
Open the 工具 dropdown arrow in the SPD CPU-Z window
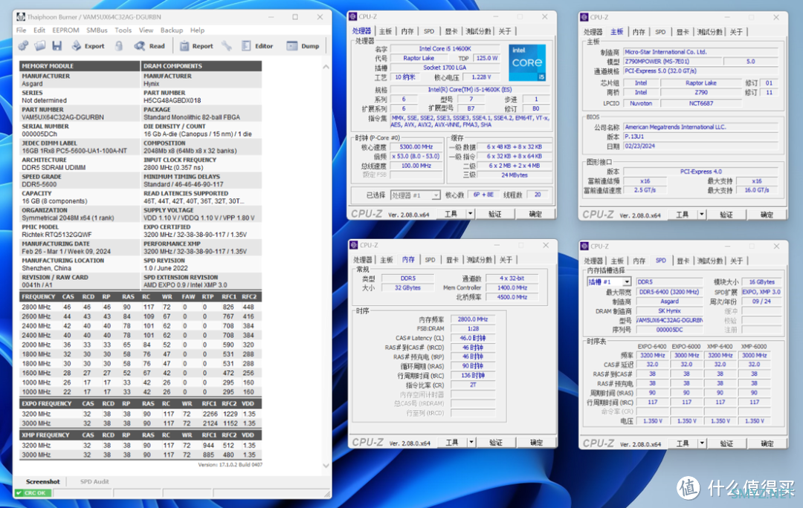[x=702, y=443]
